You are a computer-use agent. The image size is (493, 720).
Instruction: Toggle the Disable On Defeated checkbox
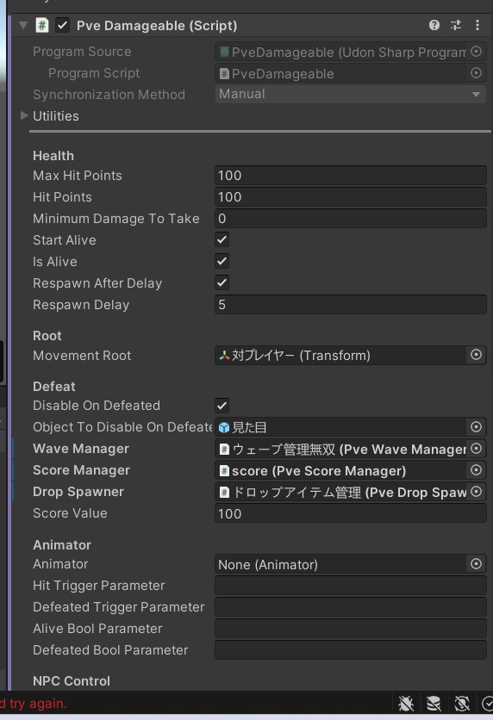(222, 406)
